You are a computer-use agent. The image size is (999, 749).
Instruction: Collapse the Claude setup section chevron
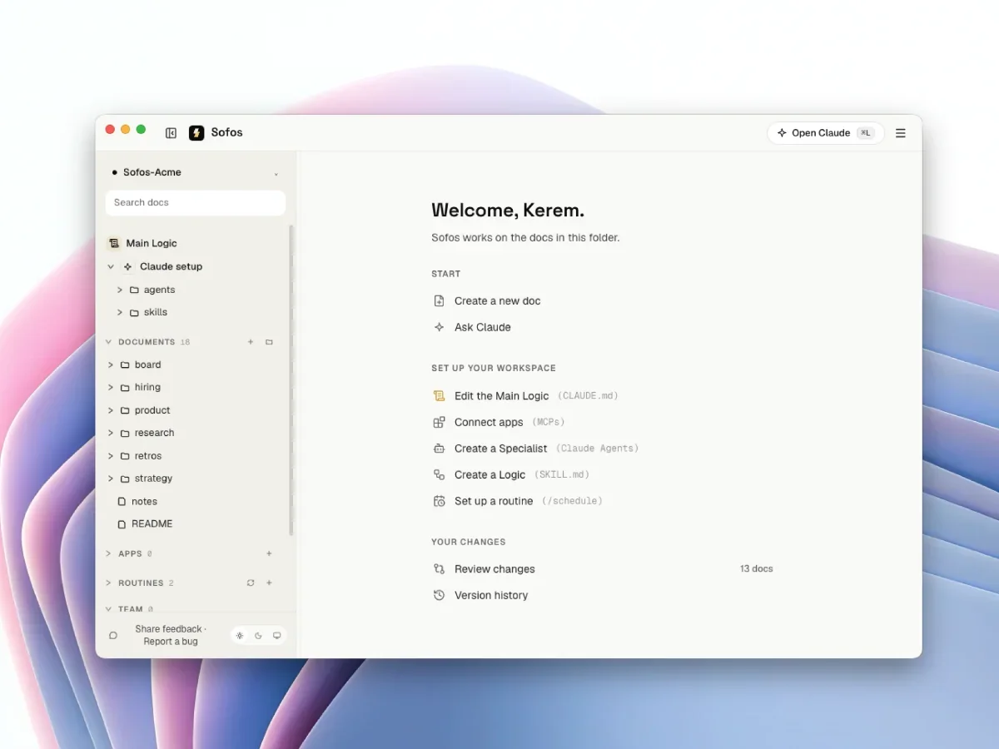click(x=111, y=266)
